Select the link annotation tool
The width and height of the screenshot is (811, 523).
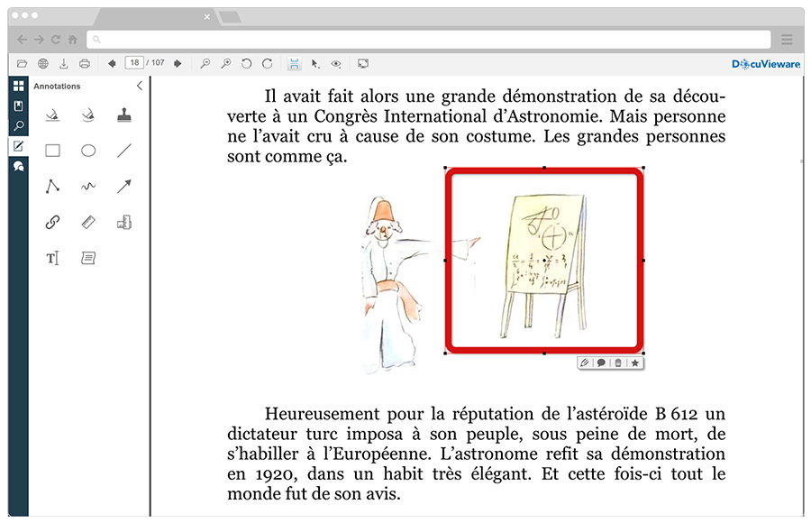click(52, 222)
